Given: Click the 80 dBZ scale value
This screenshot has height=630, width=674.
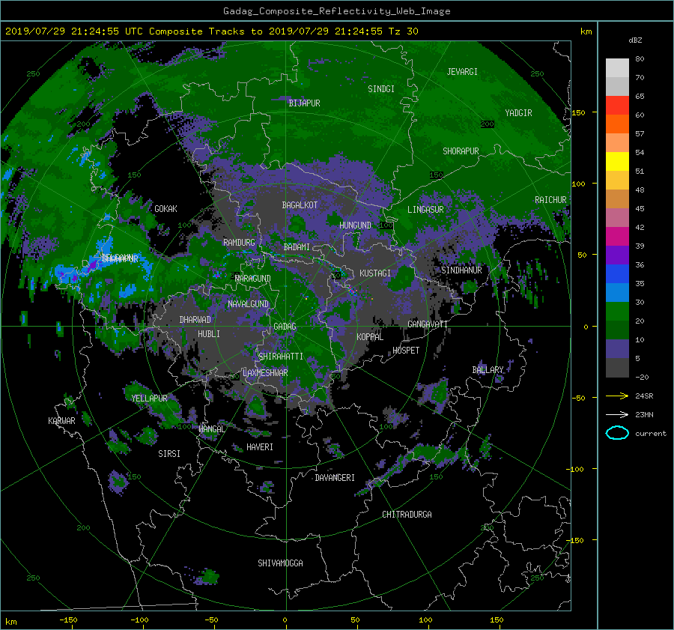Looking at the screenshot, I should pos(640,59).
